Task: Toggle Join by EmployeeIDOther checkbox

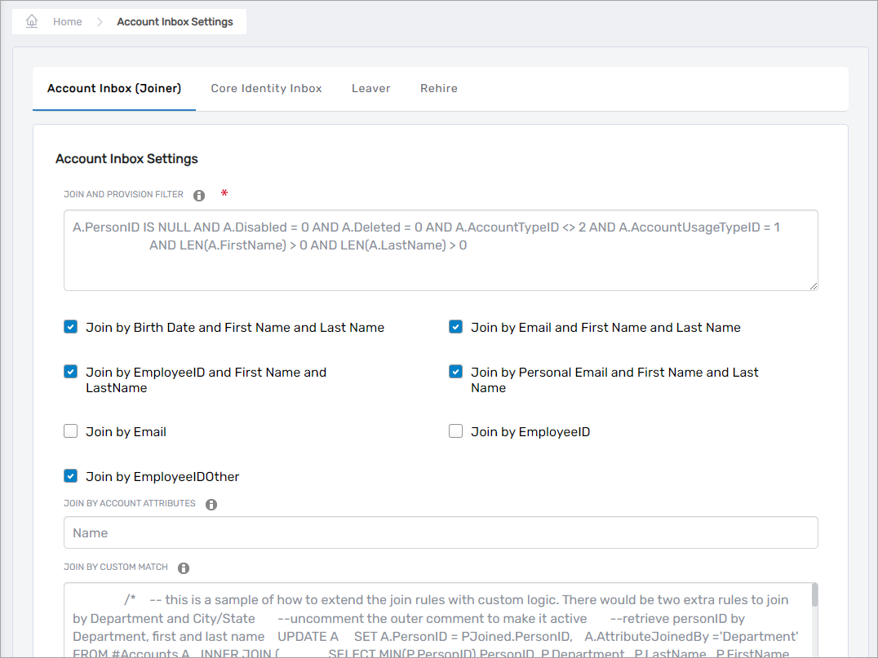Action: (71, 476)
